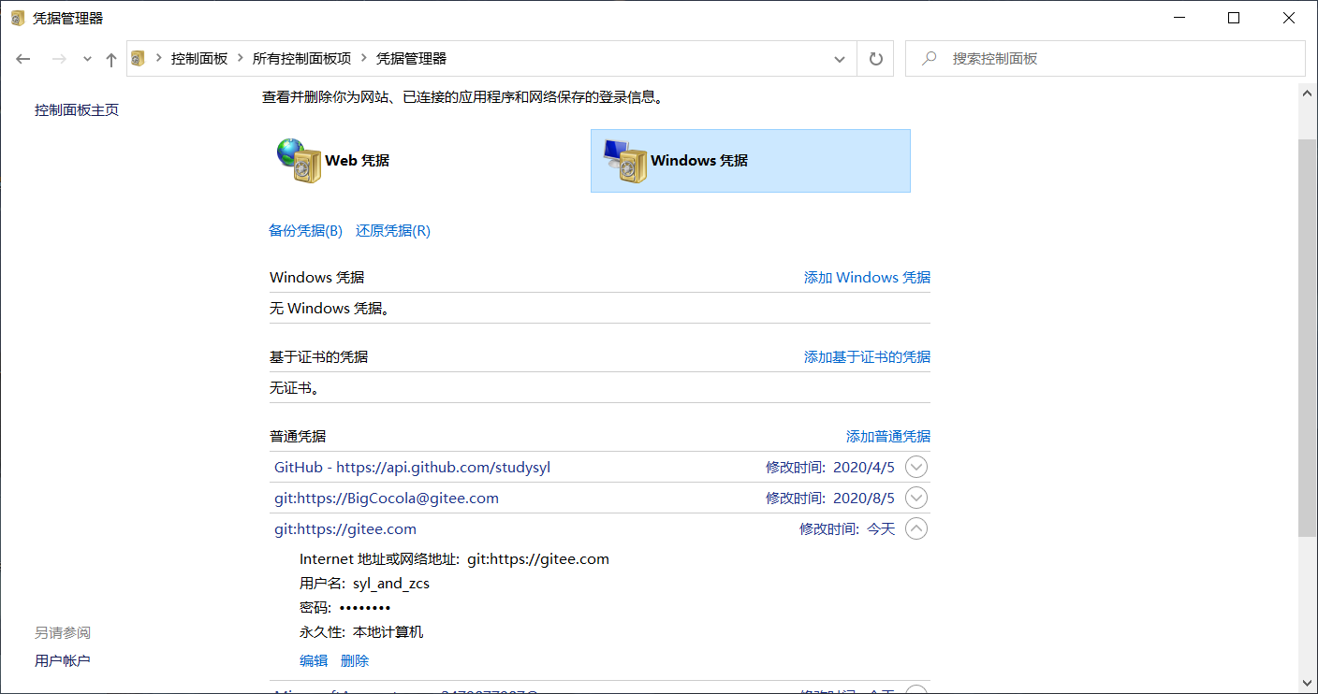1318x694 pixels.
Task: Expand the BigCocola@gitee.com credential chevron
Action: coord(916,498)
